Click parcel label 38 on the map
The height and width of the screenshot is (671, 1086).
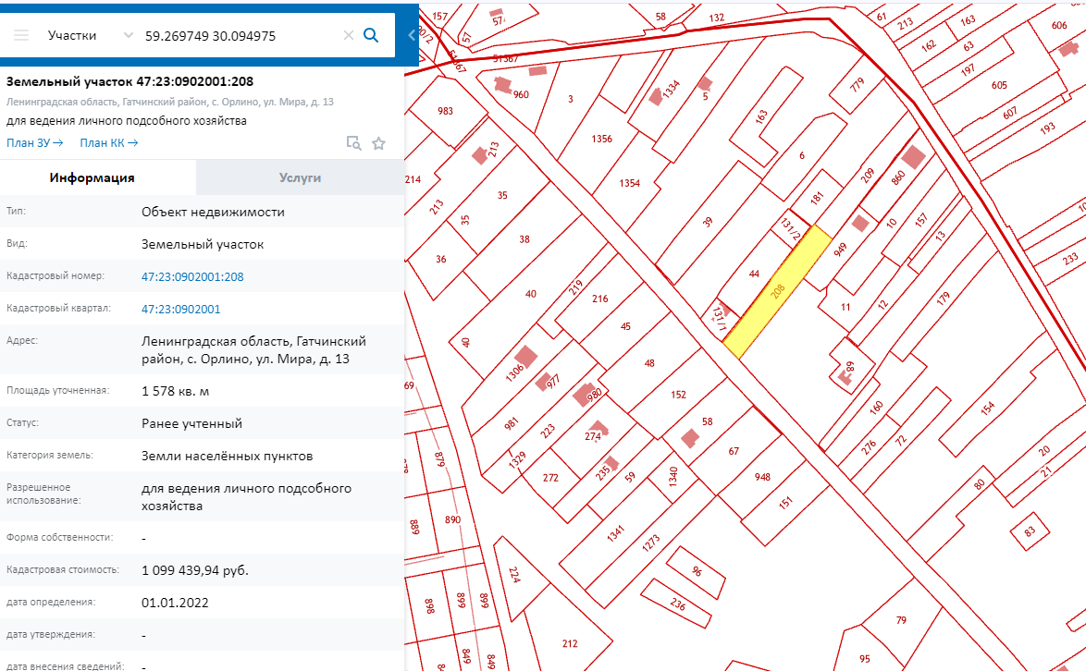(x=524, y=239)
